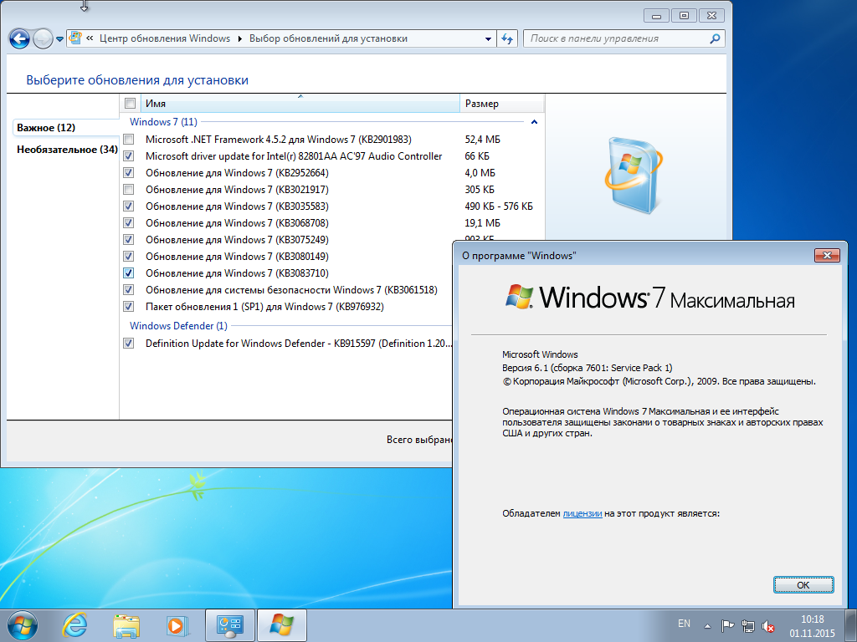The height and width of the screenshot is (642, 857).
Task: Uncheck the Windows Defender definition update
Action: coord(128,344)
